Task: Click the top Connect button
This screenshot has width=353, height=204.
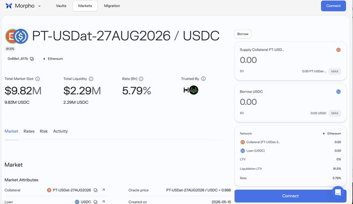Action: point(333,6)
